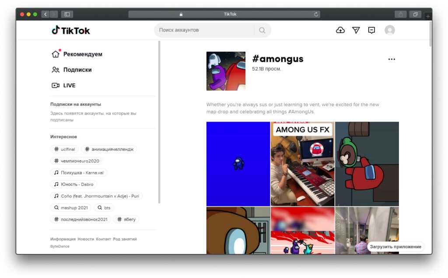Viewport: 448px width, 278px height.
Task: Open the AMONG US FX video thumbnail
Action: coord(302,164)
